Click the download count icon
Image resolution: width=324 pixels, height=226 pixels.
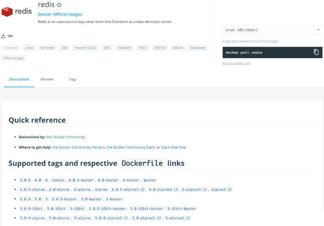coord(3,36)
